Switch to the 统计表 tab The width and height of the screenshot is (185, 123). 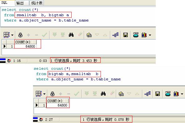(37, 3)
